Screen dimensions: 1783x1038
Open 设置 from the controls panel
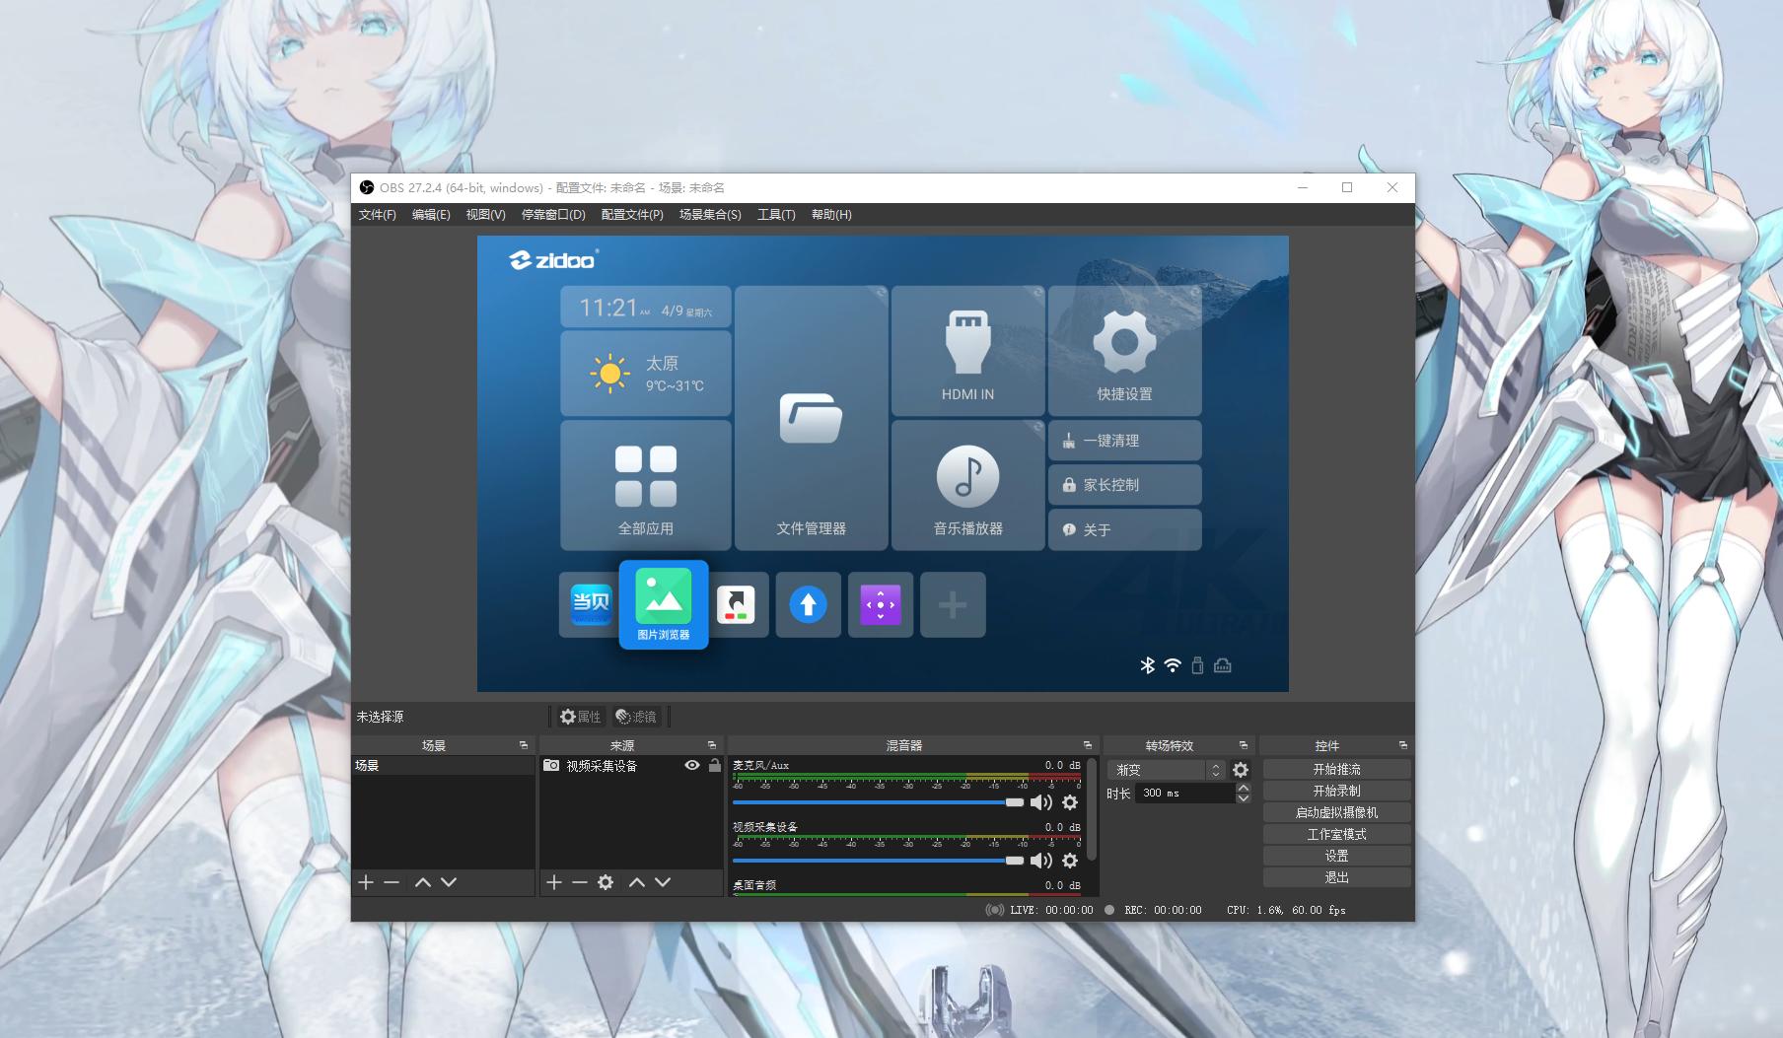pos(1336,856)
